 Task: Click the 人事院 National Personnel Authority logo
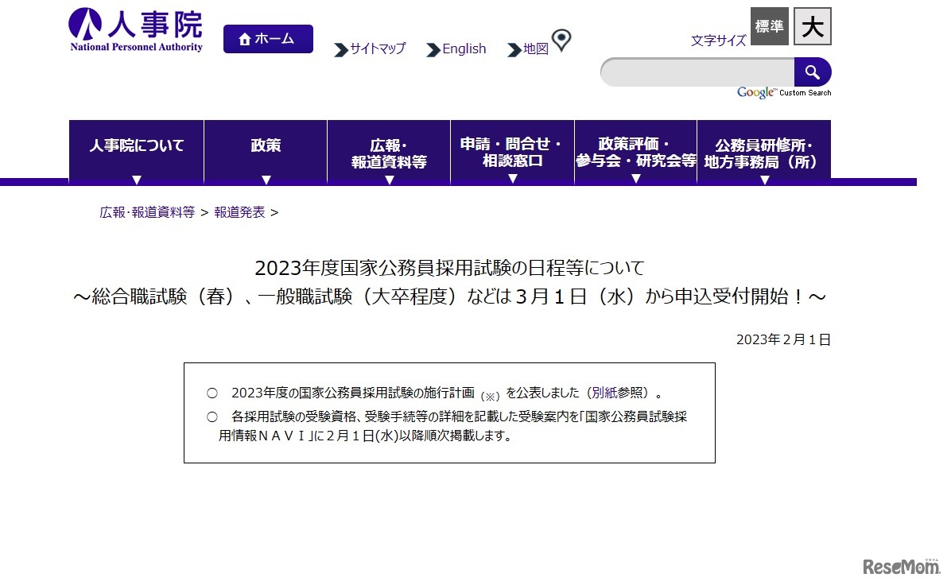[135, 28]
